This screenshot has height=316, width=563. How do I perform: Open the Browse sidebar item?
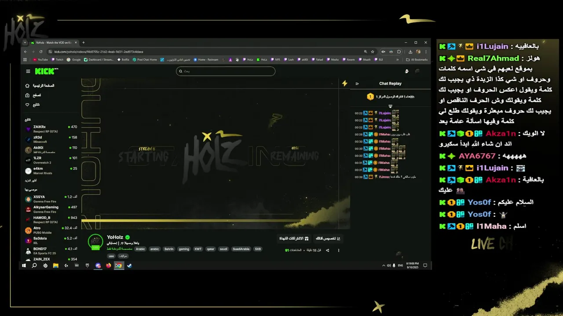pyautogui.click(x=33, y=95)
